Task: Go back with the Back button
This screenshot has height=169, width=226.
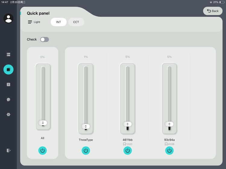Action: 213,11
